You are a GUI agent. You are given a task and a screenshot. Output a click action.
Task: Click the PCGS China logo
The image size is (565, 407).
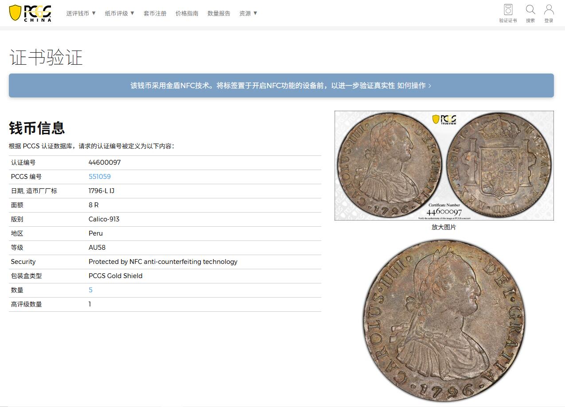pyautogui.click(x=30, y=13)
